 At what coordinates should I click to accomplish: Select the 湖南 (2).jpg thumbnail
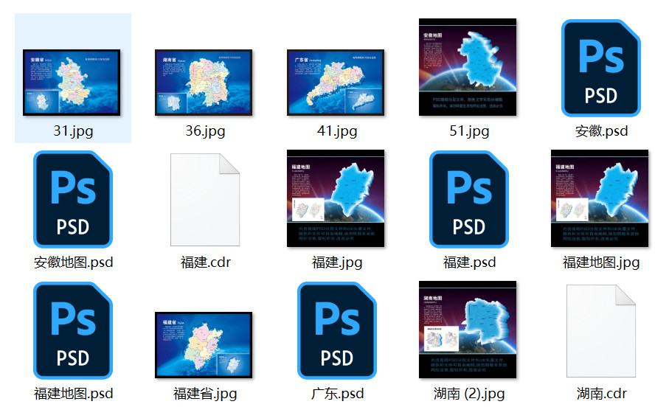click(x=468, y=330)
